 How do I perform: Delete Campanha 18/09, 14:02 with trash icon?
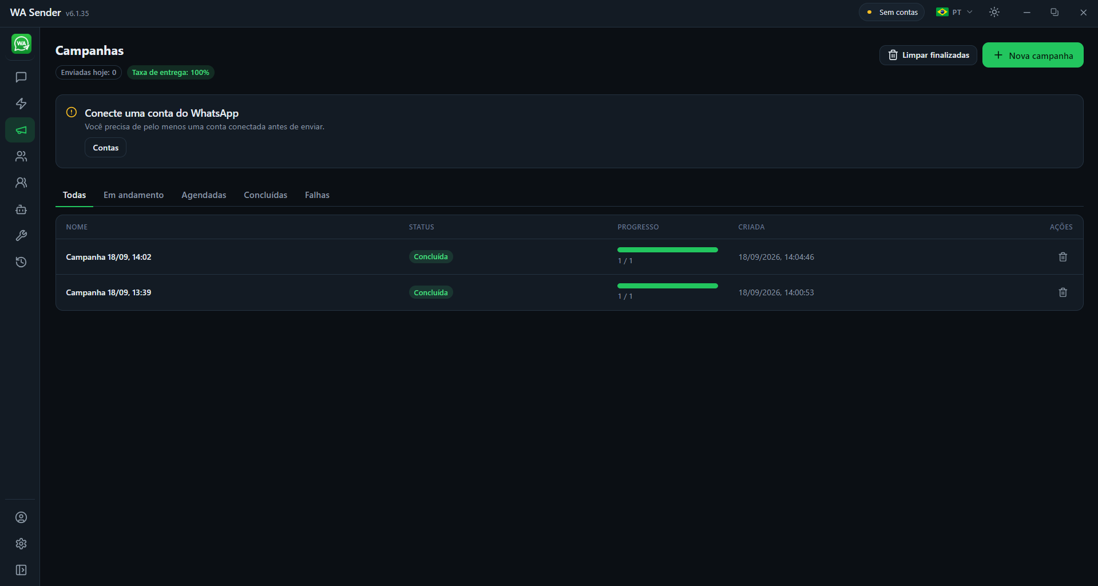[x=1063, y=257]
